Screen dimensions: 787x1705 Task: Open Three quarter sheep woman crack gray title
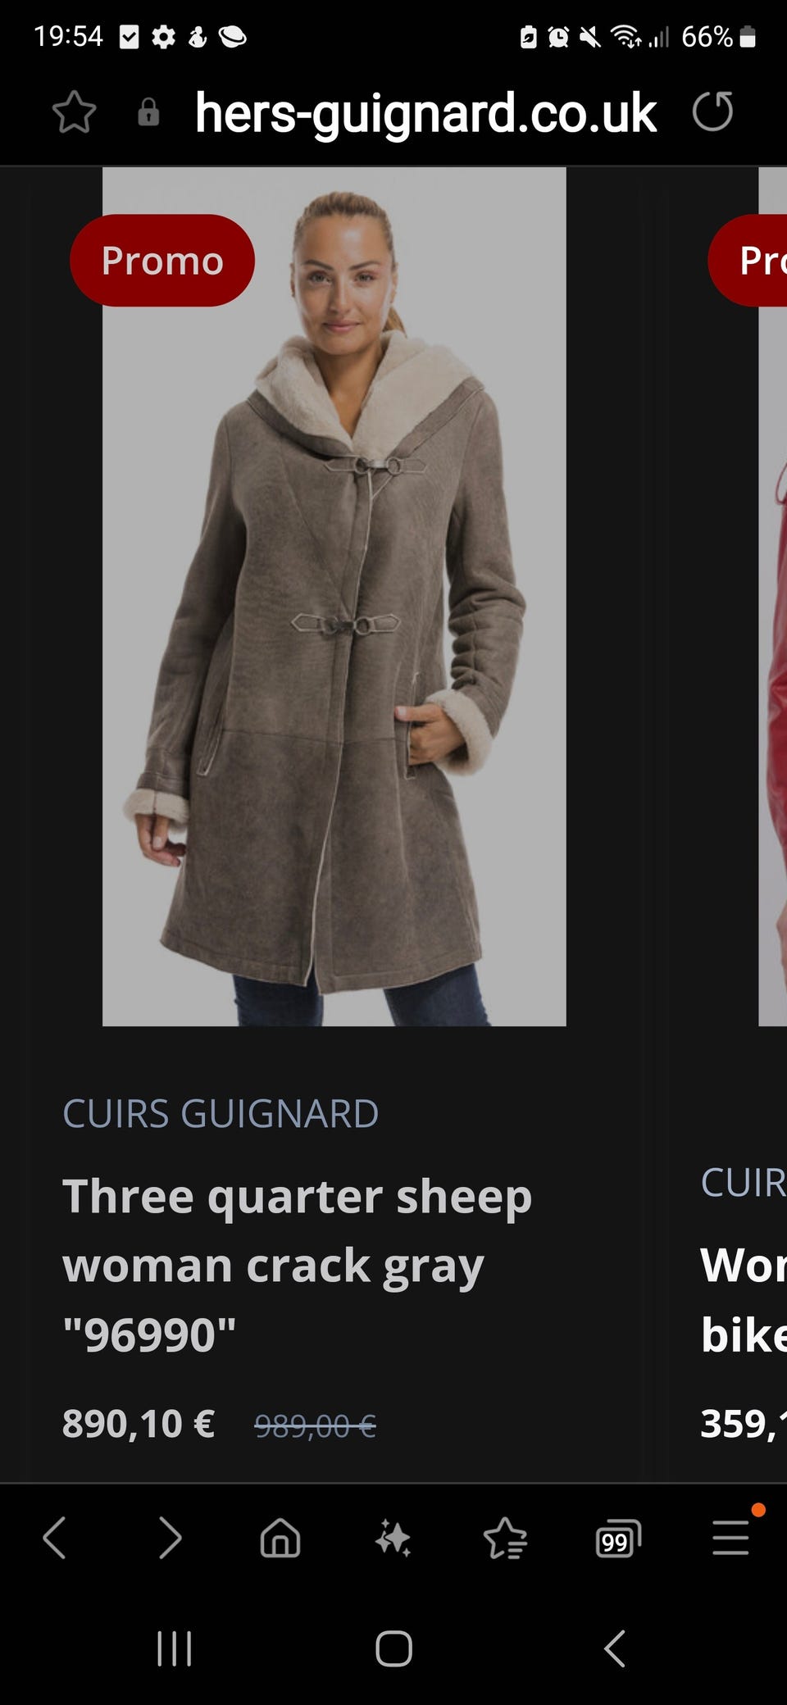tap(298, 1266)
